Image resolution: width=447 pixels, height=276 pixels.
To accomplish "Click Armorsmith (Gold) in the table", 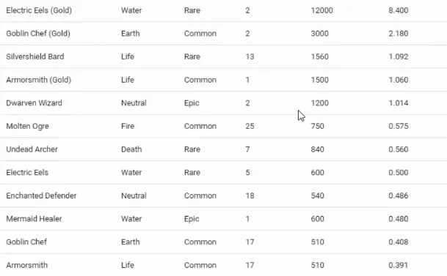I will pyautogui.click(x=38, y=80).
